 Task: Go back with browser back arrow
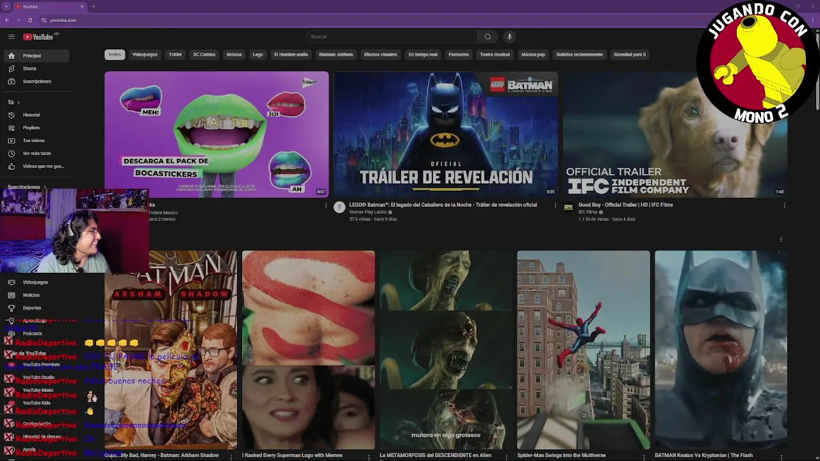click(7, 20)
